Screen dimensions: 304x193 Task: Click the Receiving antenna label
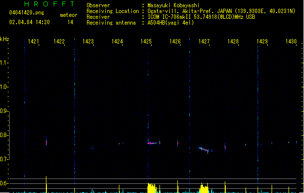coord(111,23)
